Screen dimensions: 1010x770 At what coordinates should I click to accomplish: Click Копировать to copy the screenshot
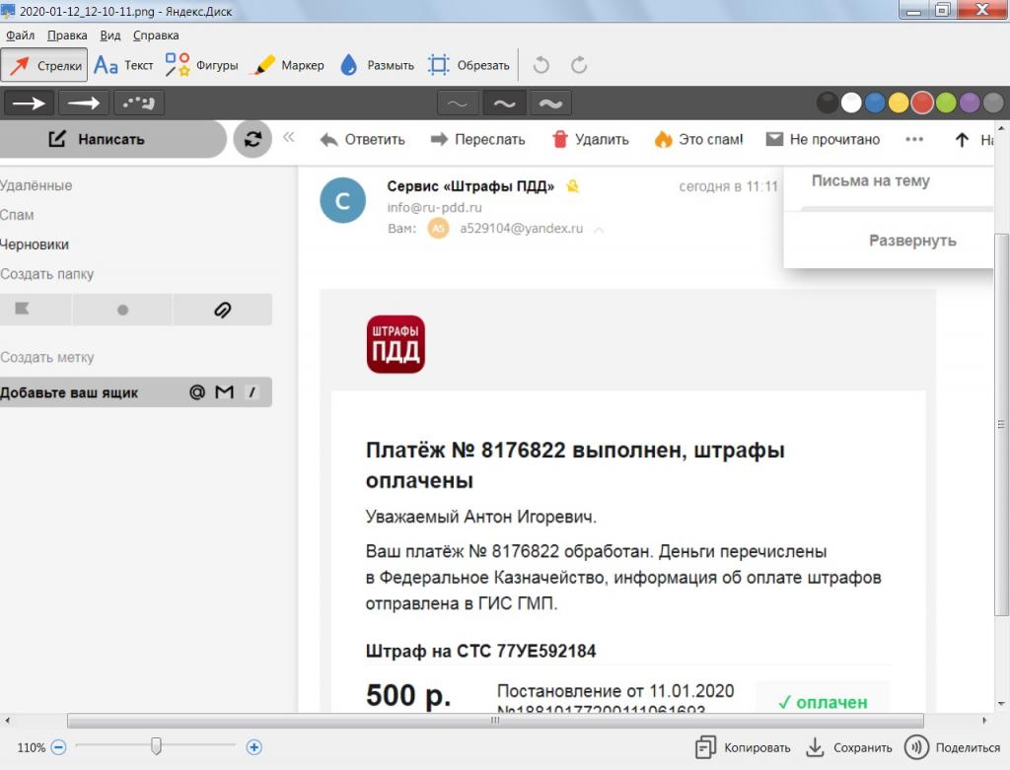point(744,747)
